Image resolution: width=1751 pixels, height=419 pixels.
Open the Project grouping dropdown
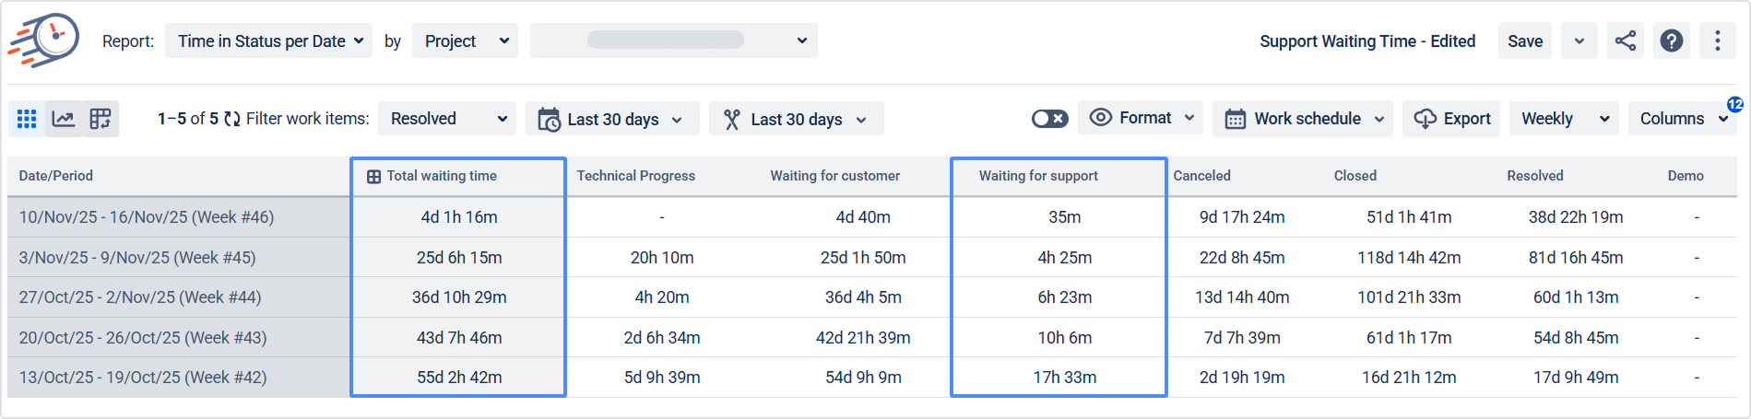pos(465,41)
